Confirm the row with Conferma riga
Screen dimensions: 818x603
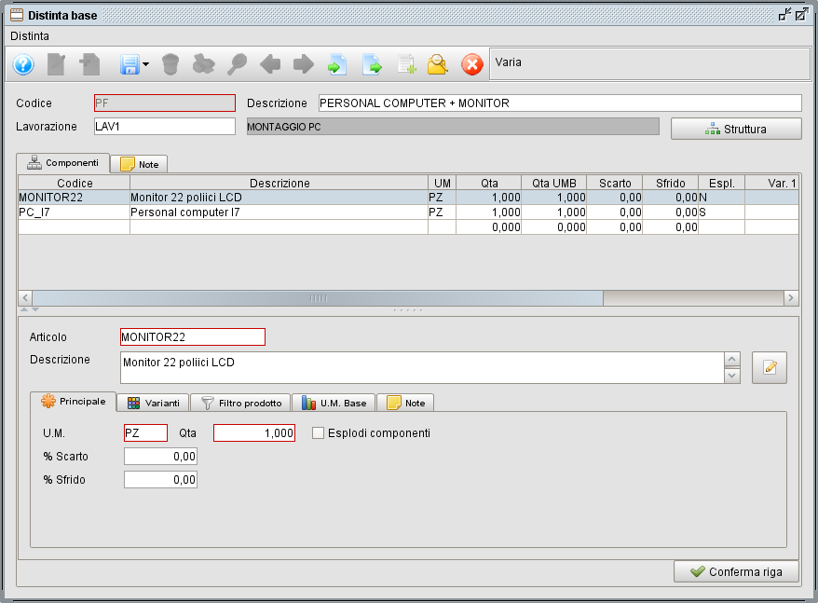pyautogui.click(x=736, y=571)
